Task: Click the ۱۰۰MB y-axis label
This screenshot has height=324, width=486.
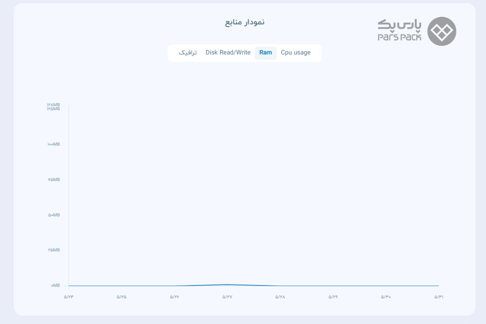Action: coord(53,144)
